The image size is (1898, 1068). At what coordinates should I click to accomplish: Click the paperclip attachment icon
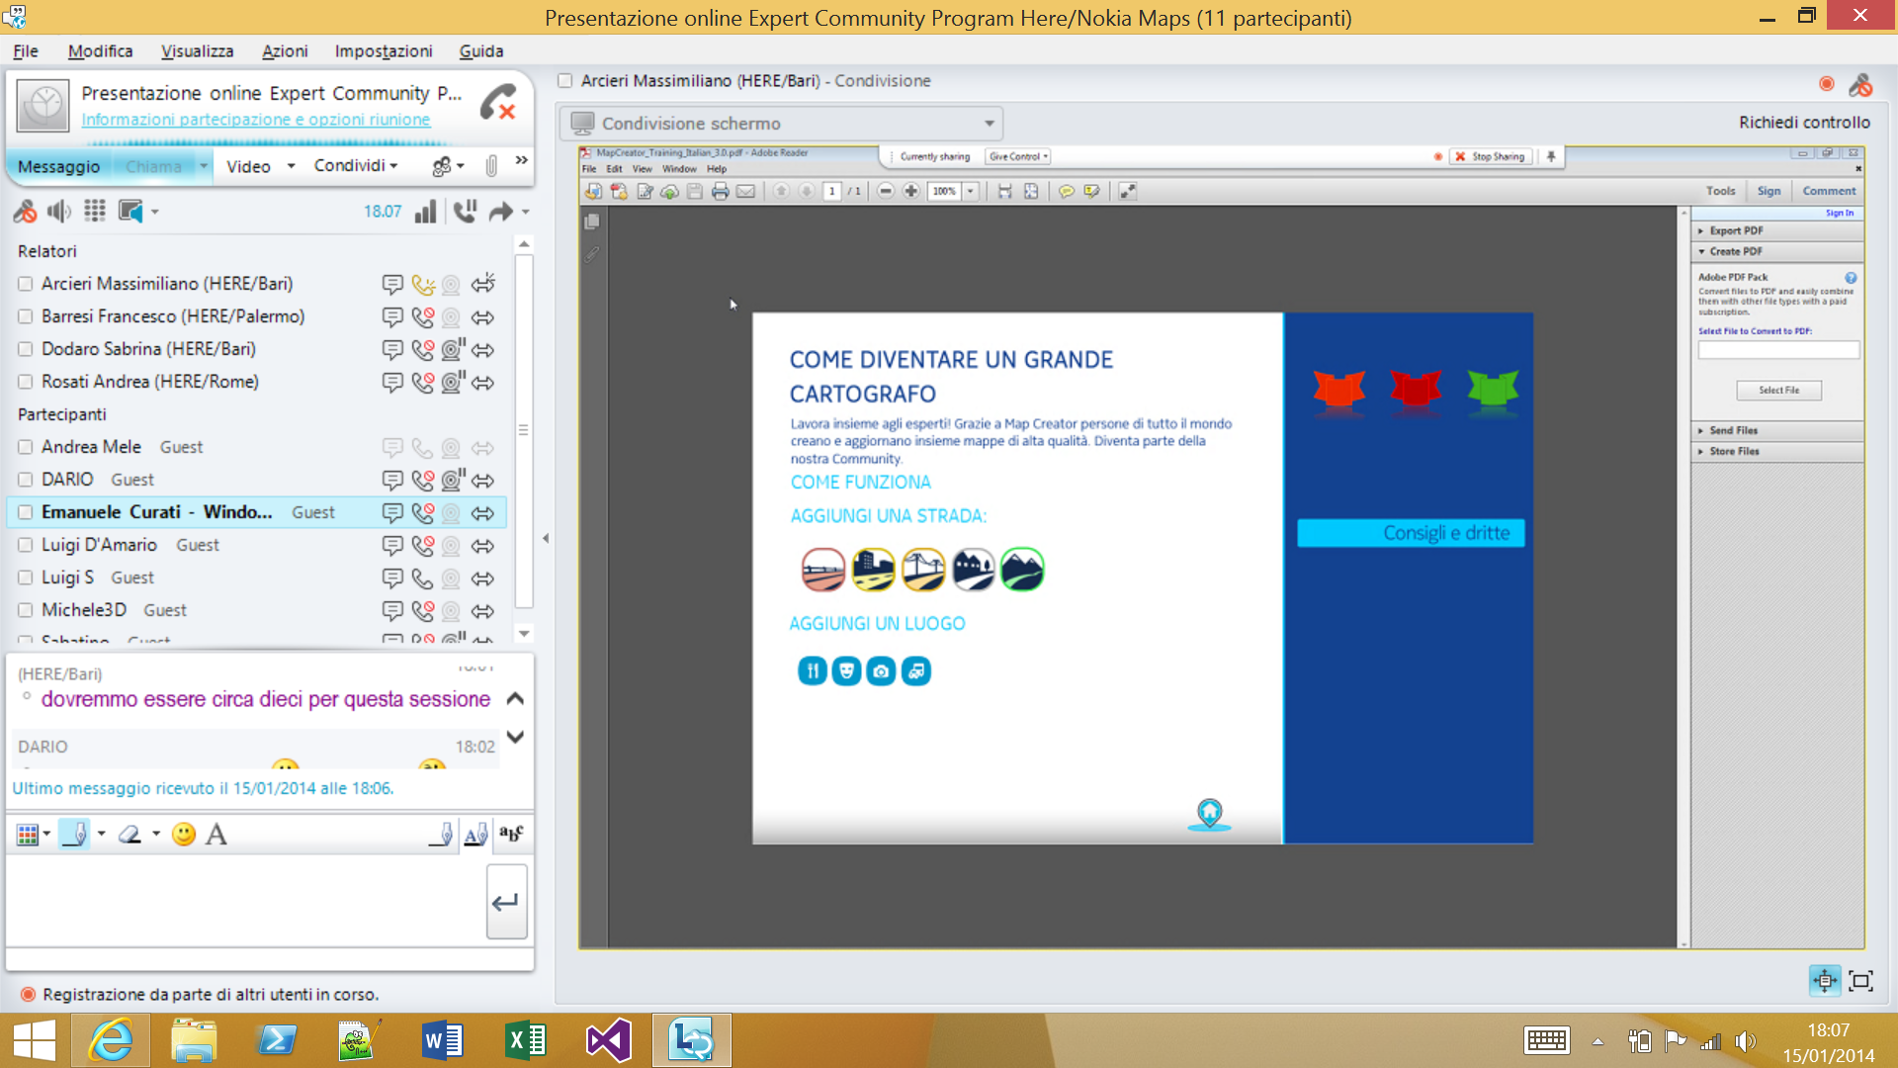(491, 165)
